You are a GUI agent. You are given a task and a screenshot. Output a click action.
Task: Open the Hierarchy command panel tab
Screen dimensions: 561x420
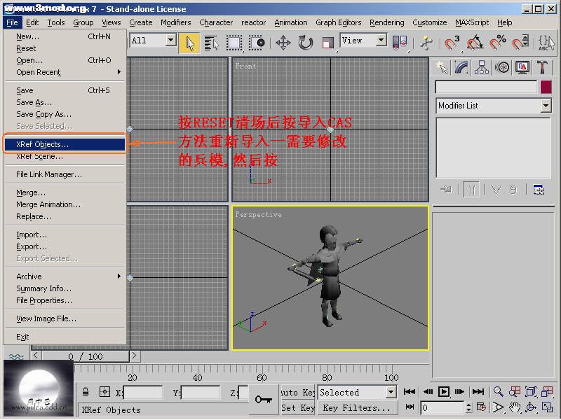coord(482,67)
